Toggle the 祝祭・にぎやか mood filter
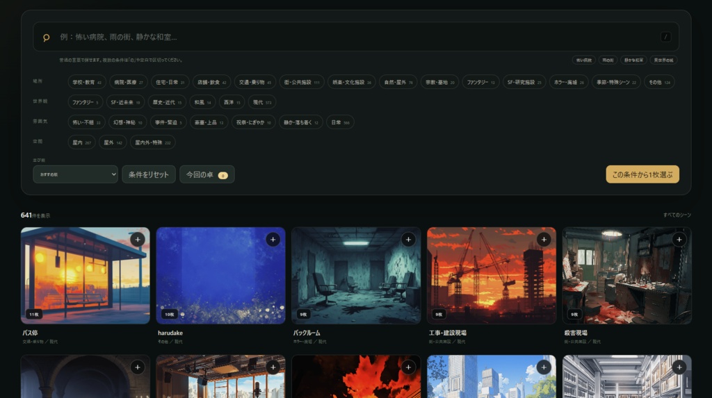This screenshot has width=712, height=398. coord(253,122)
